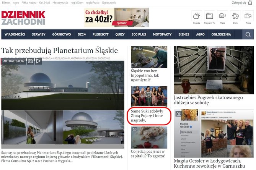The image size is (256, 170).
Task: Click camera gallery icon on Planetarium article
Action: [30, 61]
